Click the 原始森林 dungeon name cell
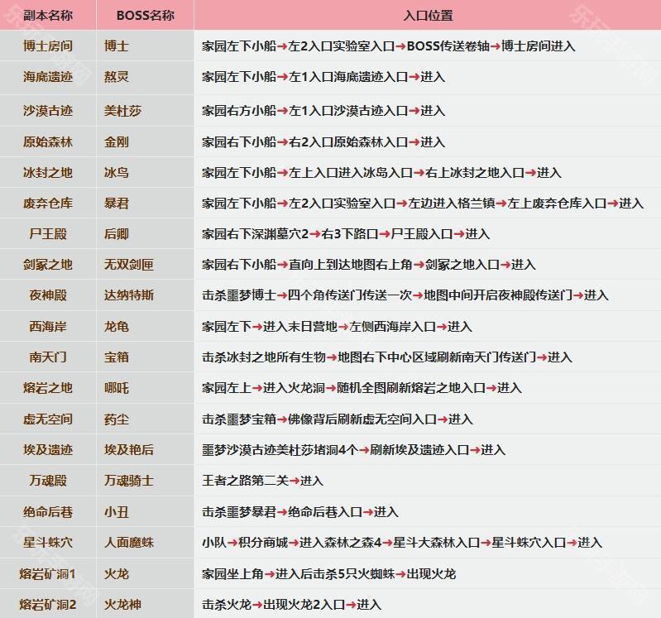The width and height of the screenshot is (661, 618). (x=48, y=142)
